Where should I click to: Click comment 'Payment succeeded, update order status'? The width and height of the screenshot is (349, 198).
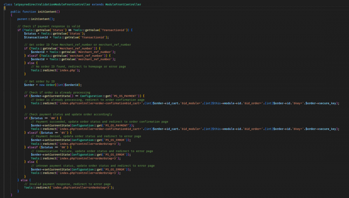[99, 122]
